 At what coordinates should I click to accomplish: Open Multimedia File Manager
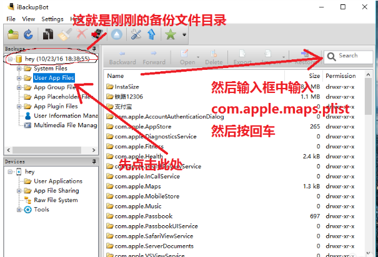(66, 125)
